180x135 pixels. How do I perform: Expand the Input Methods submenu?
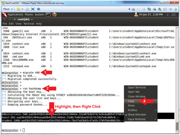click(141, 119)
